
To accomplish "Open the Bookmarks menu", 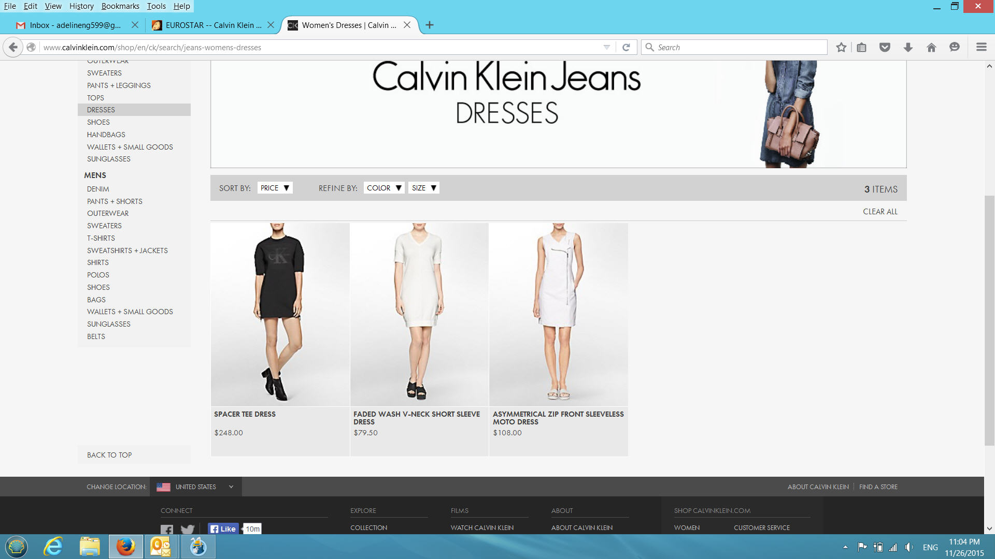I will tap(120, 6).
